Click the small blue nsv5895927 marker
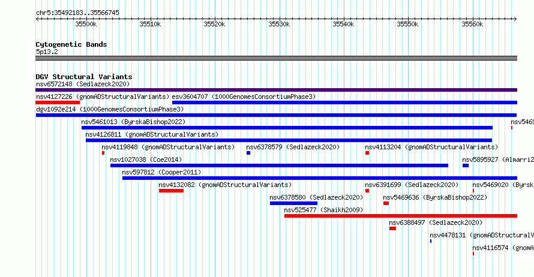This screenshot has width=534, height=277. tap(466, 165)
